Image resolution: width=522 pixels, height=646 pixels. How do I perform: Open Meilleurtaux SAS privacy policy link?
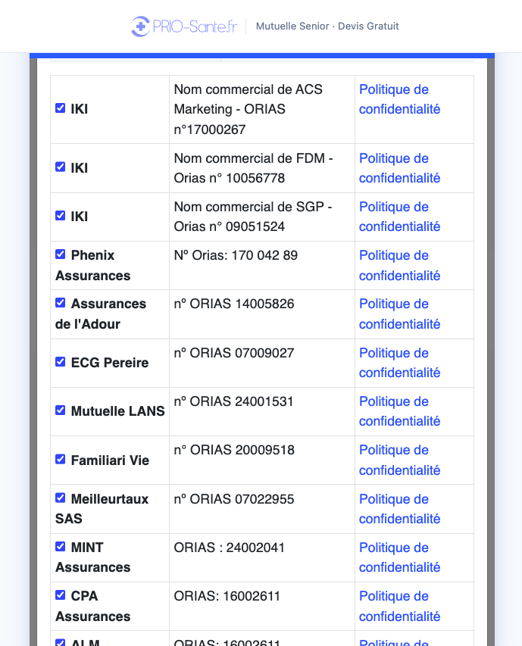tap(399, 509)
